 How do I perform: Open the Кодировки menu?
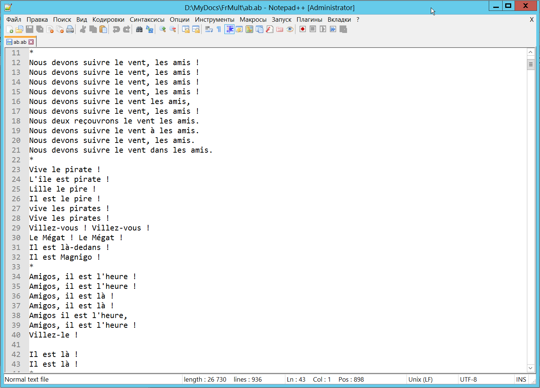108,19
